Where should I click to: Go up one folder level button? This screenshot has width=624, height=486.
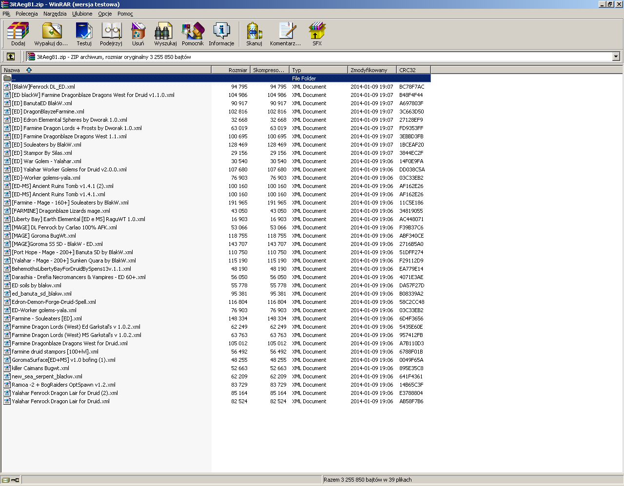(11, 56)
